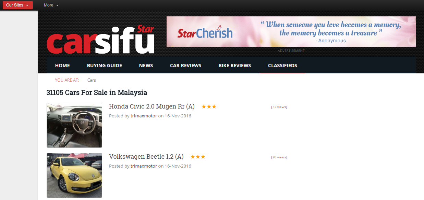This screenshot has width=424, height=200.
Task: Select the CLASSIFIEDS tab
Action: [282, 66]
